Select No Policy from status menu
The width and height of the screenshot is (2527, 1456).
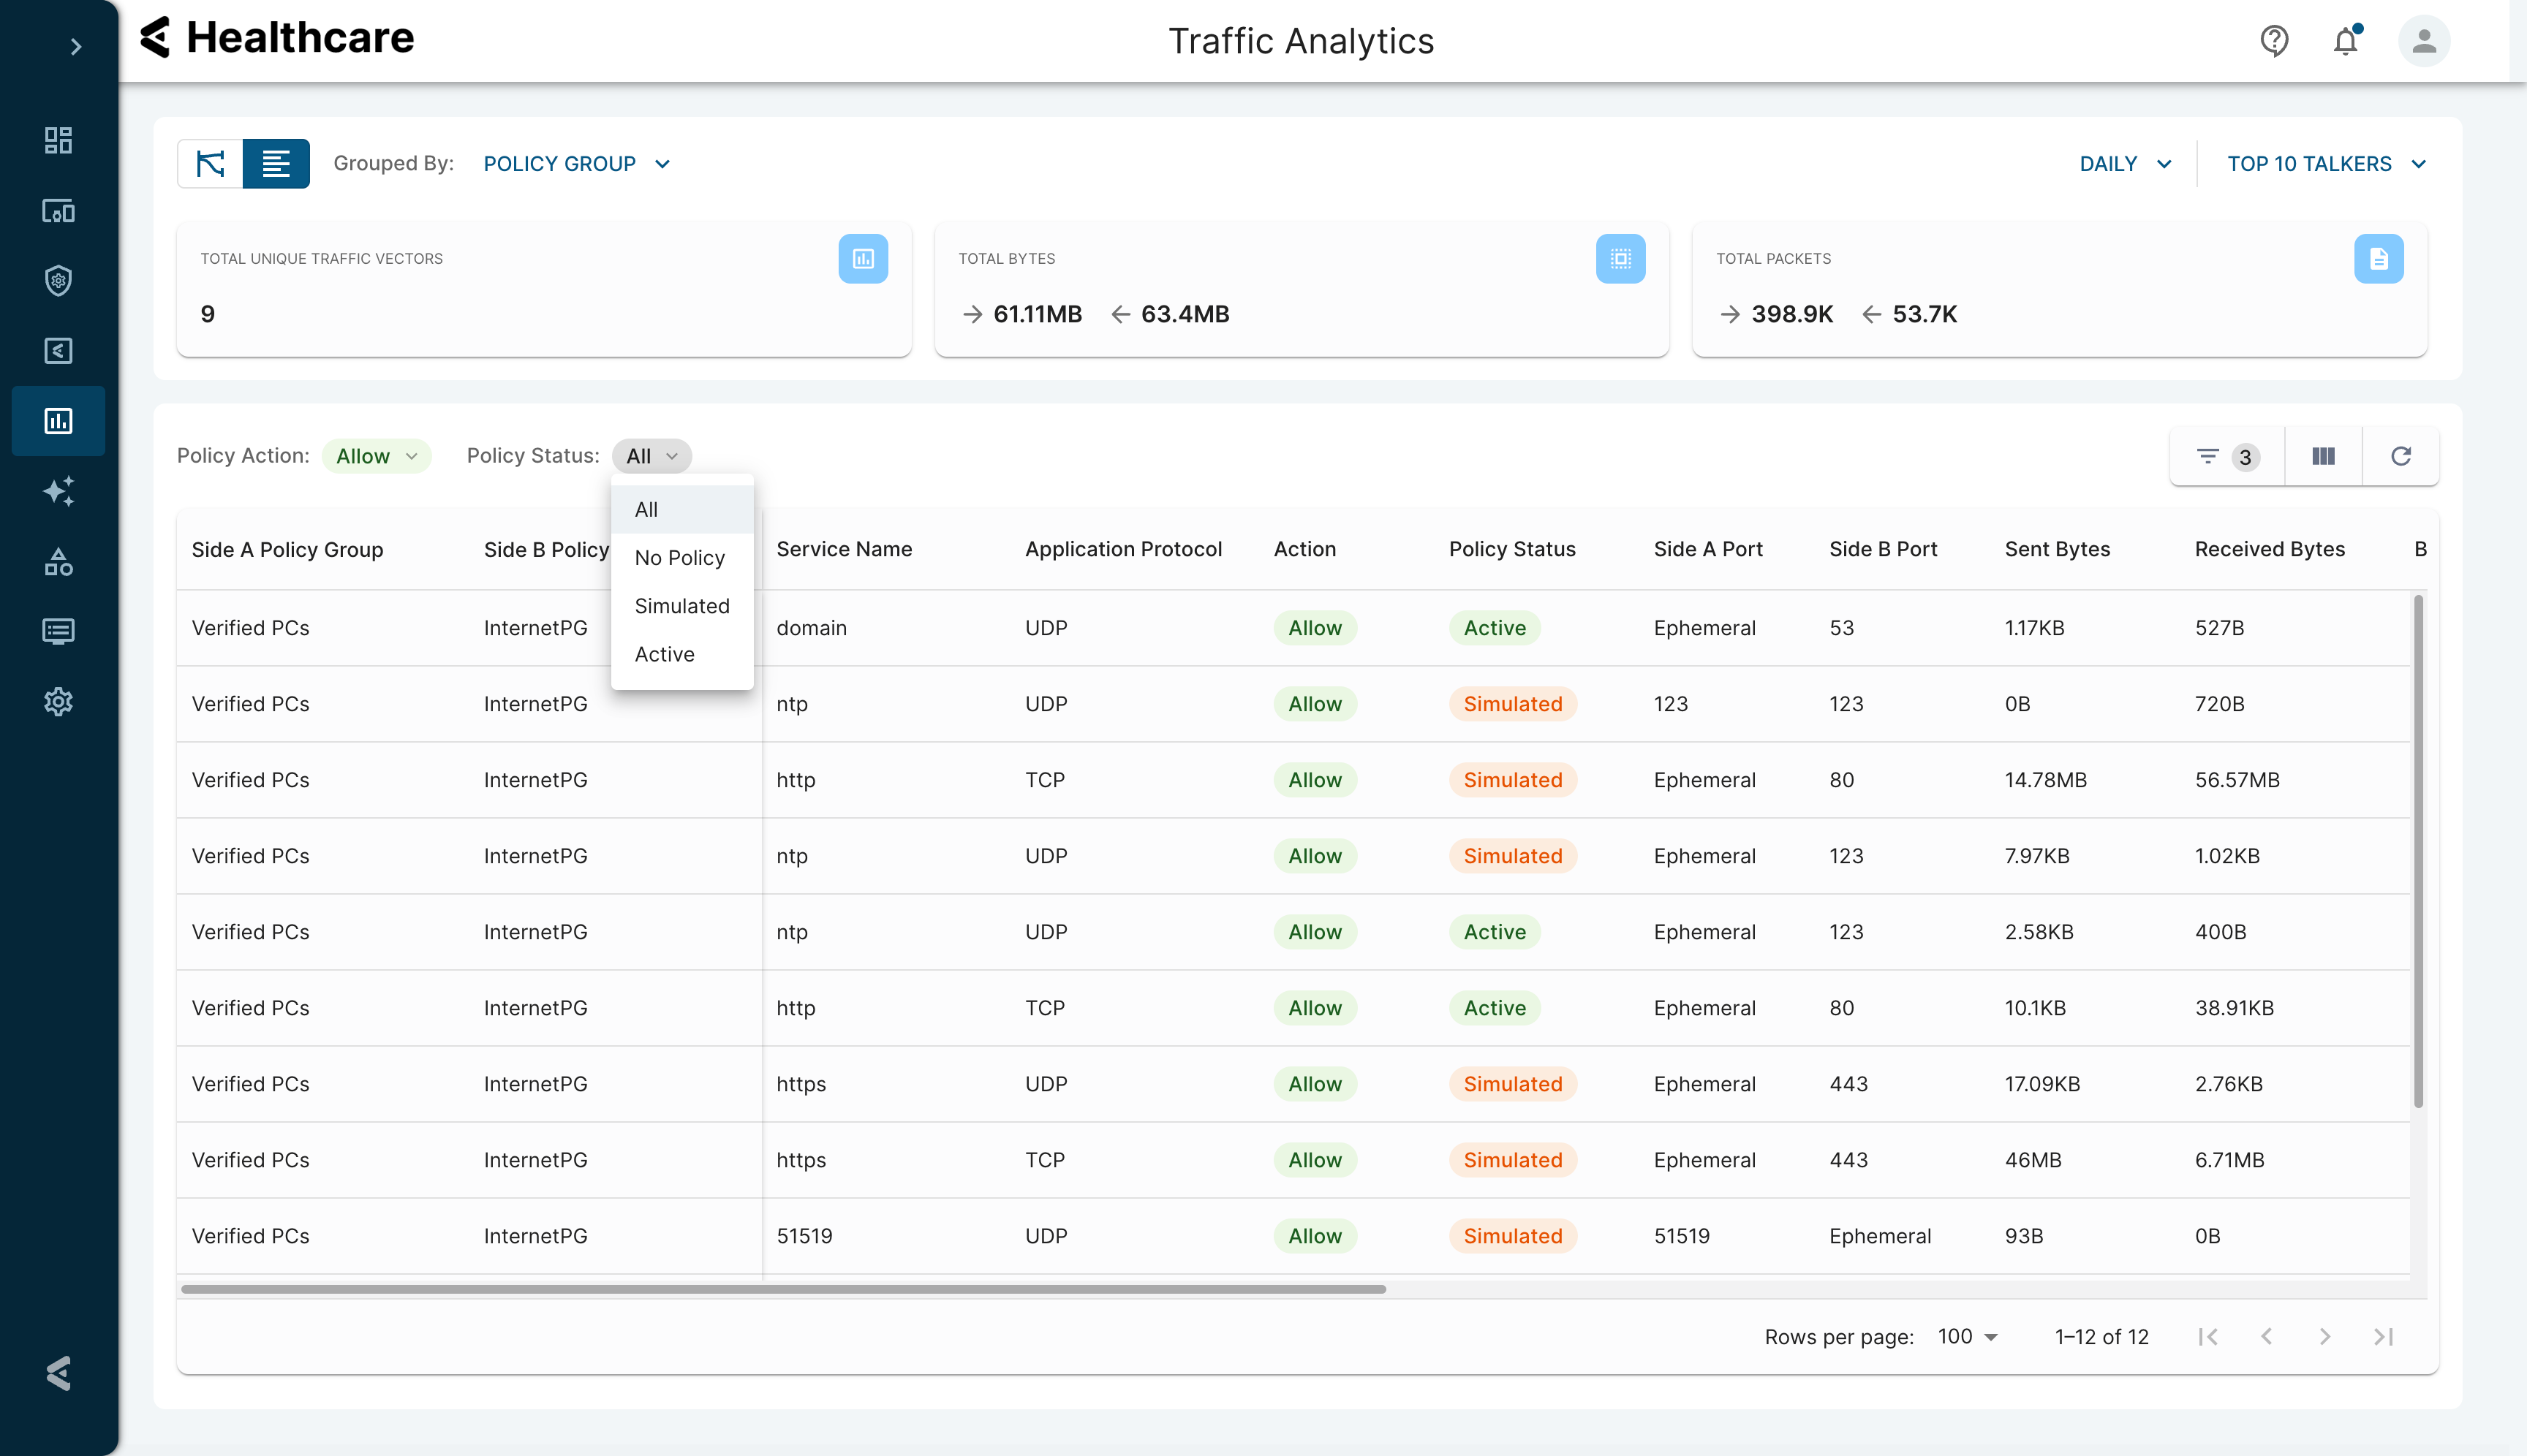click(679, 558)
